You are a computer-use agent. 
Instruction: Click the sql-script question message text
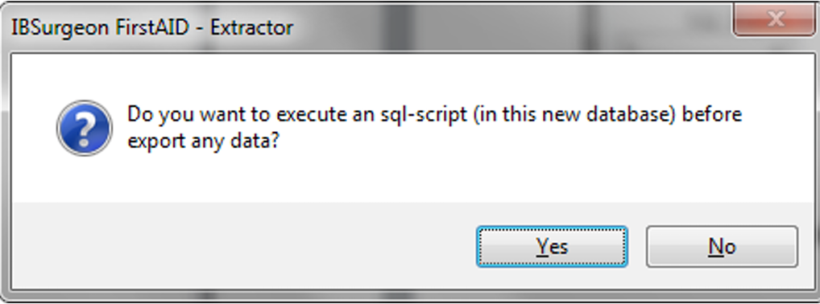point(435,128)
